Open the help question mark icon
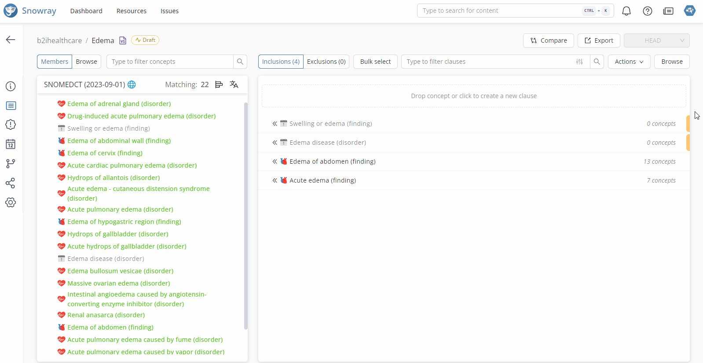Image resolution: width=703 pixels, height=363 pixels. coord(647,11)
